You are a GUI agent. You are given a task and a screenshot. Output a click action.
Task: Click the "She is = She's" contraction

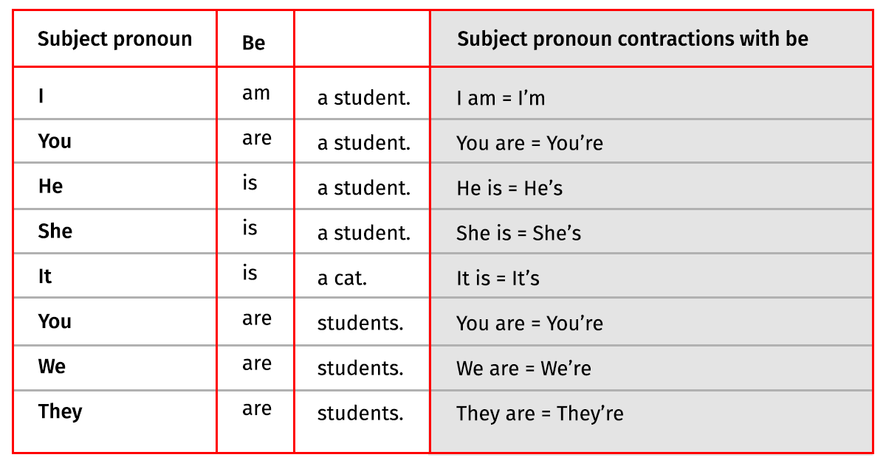coord(518,234)
